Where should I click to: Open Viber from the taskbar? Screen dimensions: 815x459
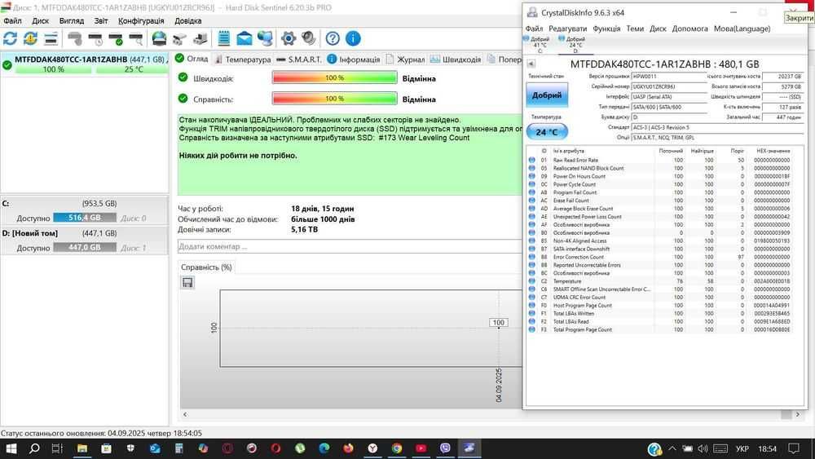pos(445,448)
